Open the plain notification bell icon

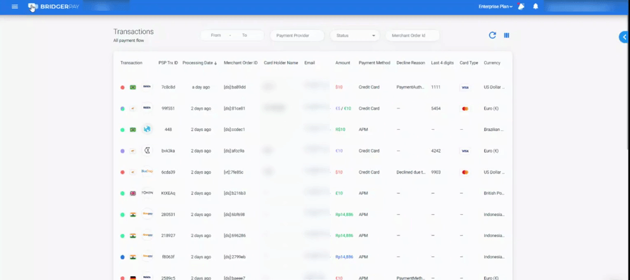click(536, 6)
